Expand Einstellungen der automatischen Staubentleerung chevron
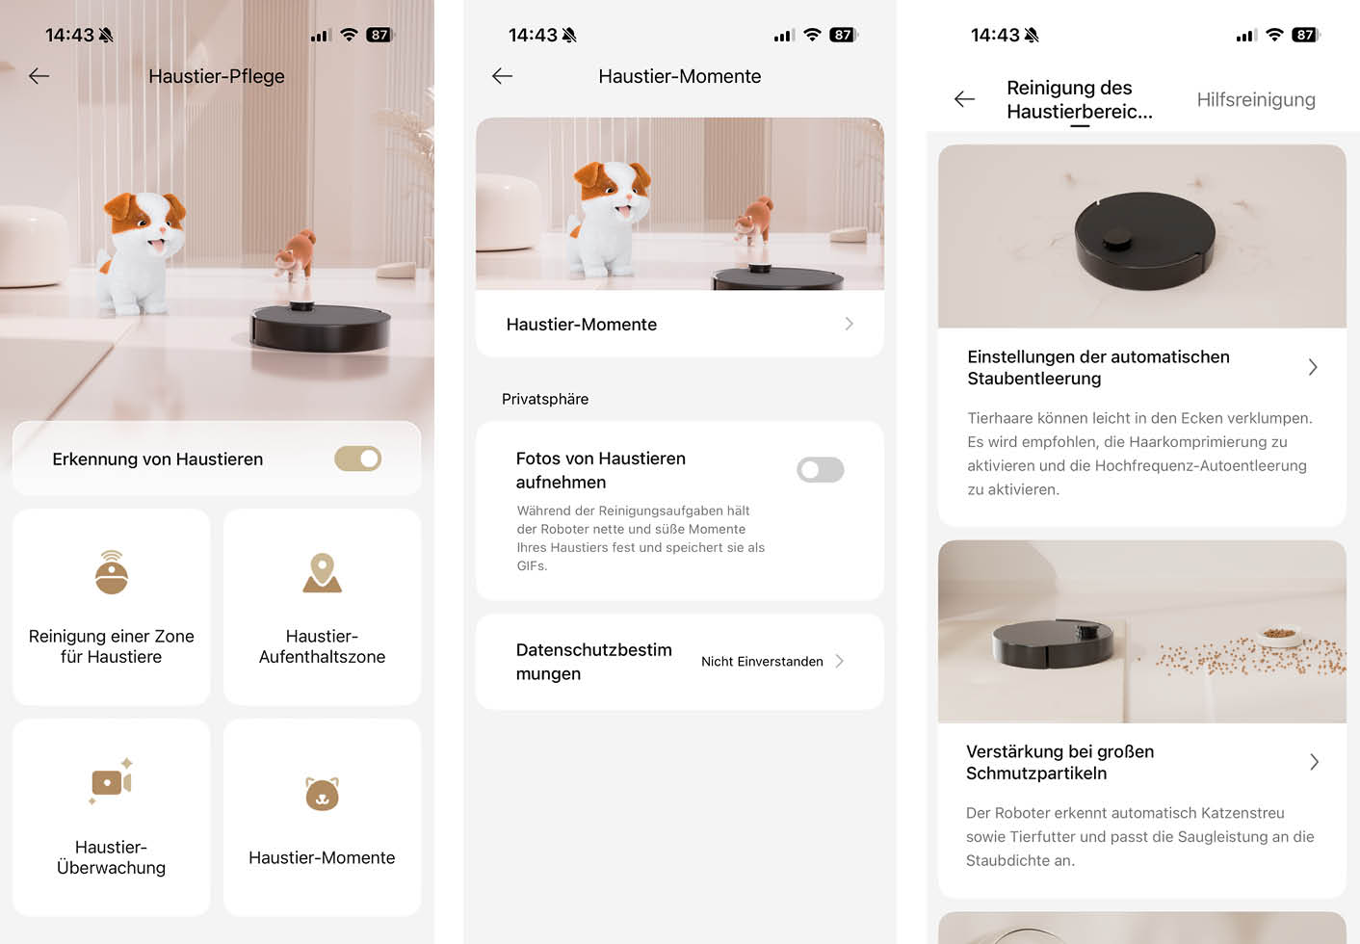The height and width of the screenshot is (944, 1360). coord(1313,367)
